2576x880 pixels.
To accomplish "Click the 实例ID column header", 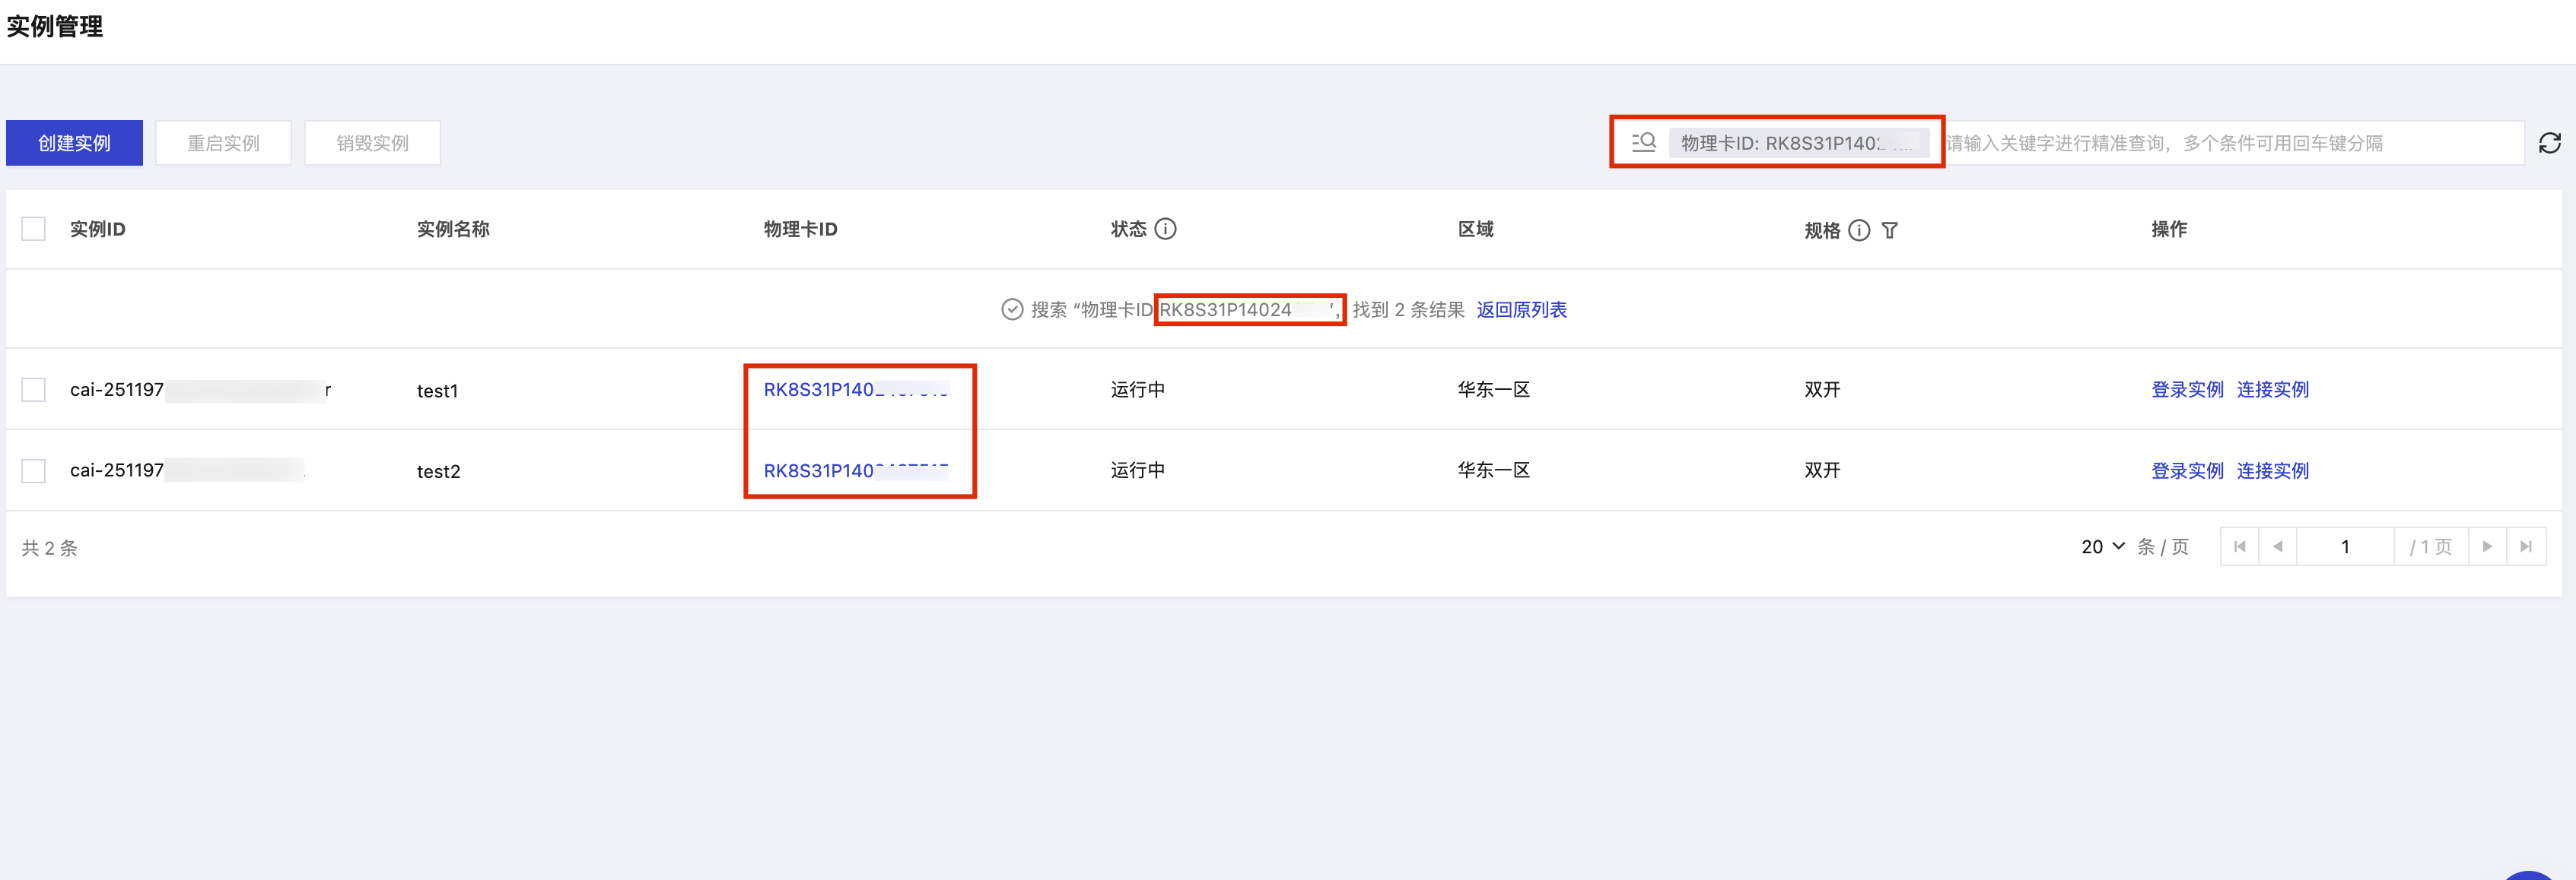I will [98, 229].
